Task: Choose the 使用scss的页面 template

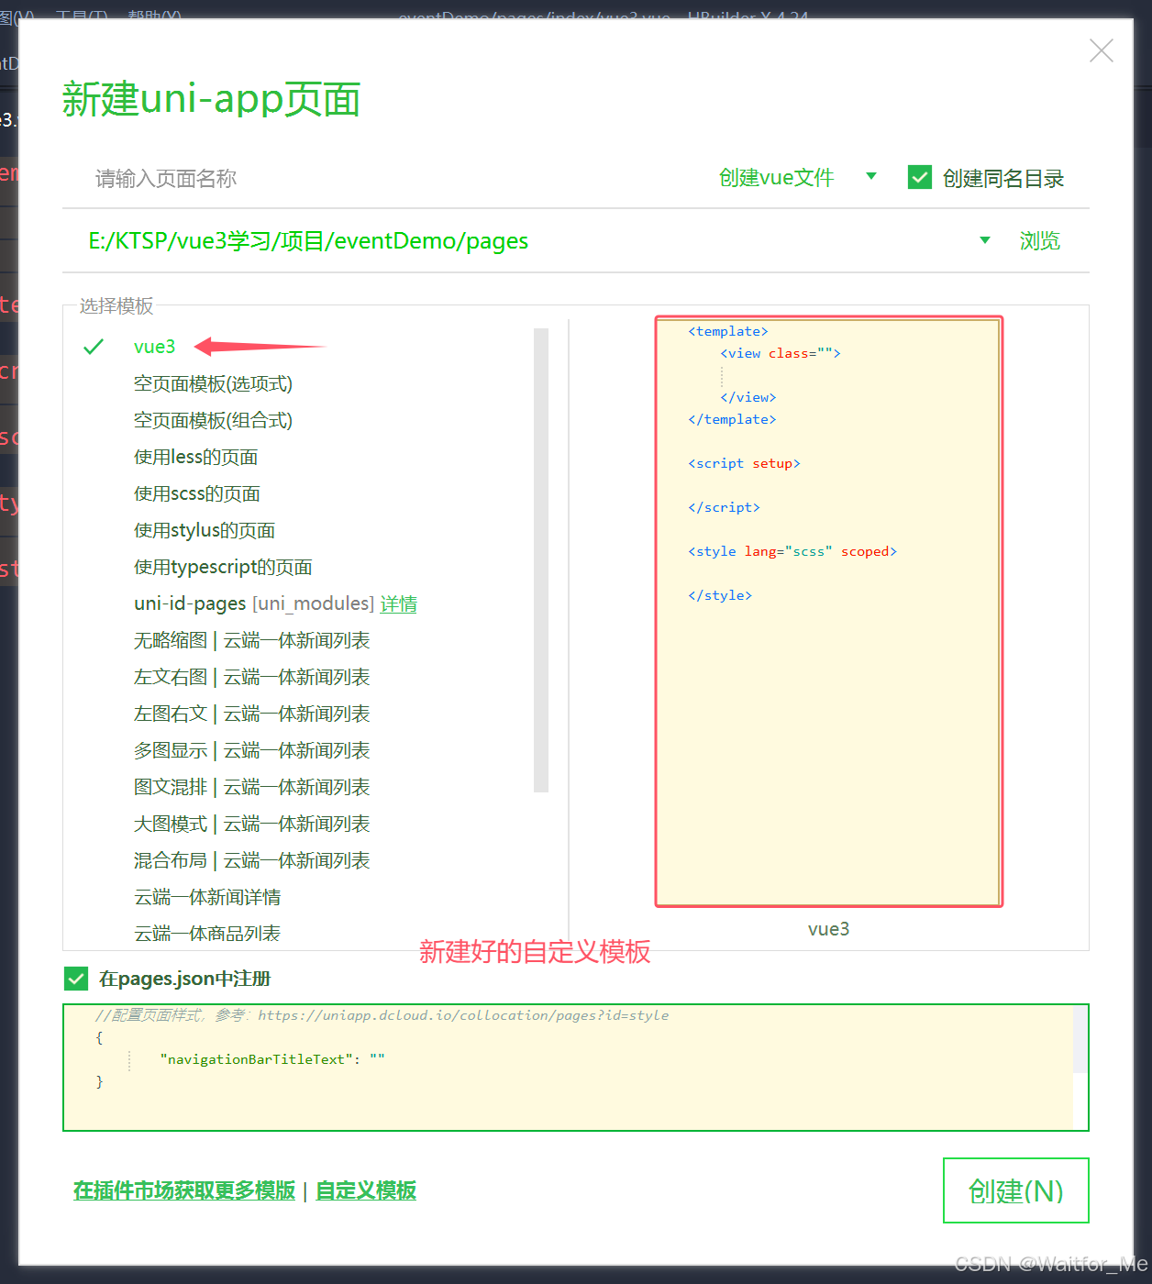Action: click(196, 493)
